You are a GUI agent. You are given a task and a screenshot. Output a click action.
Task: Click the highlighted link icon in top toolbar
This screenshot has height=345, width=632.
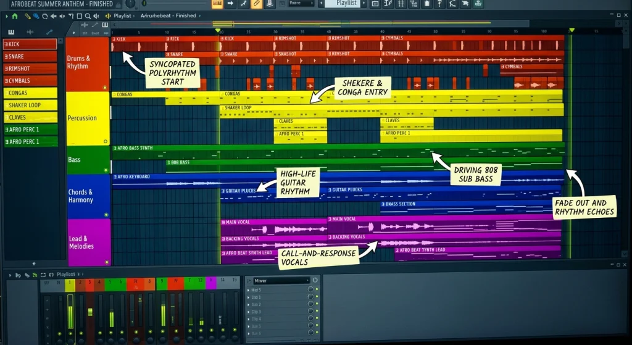click(256, 4)
